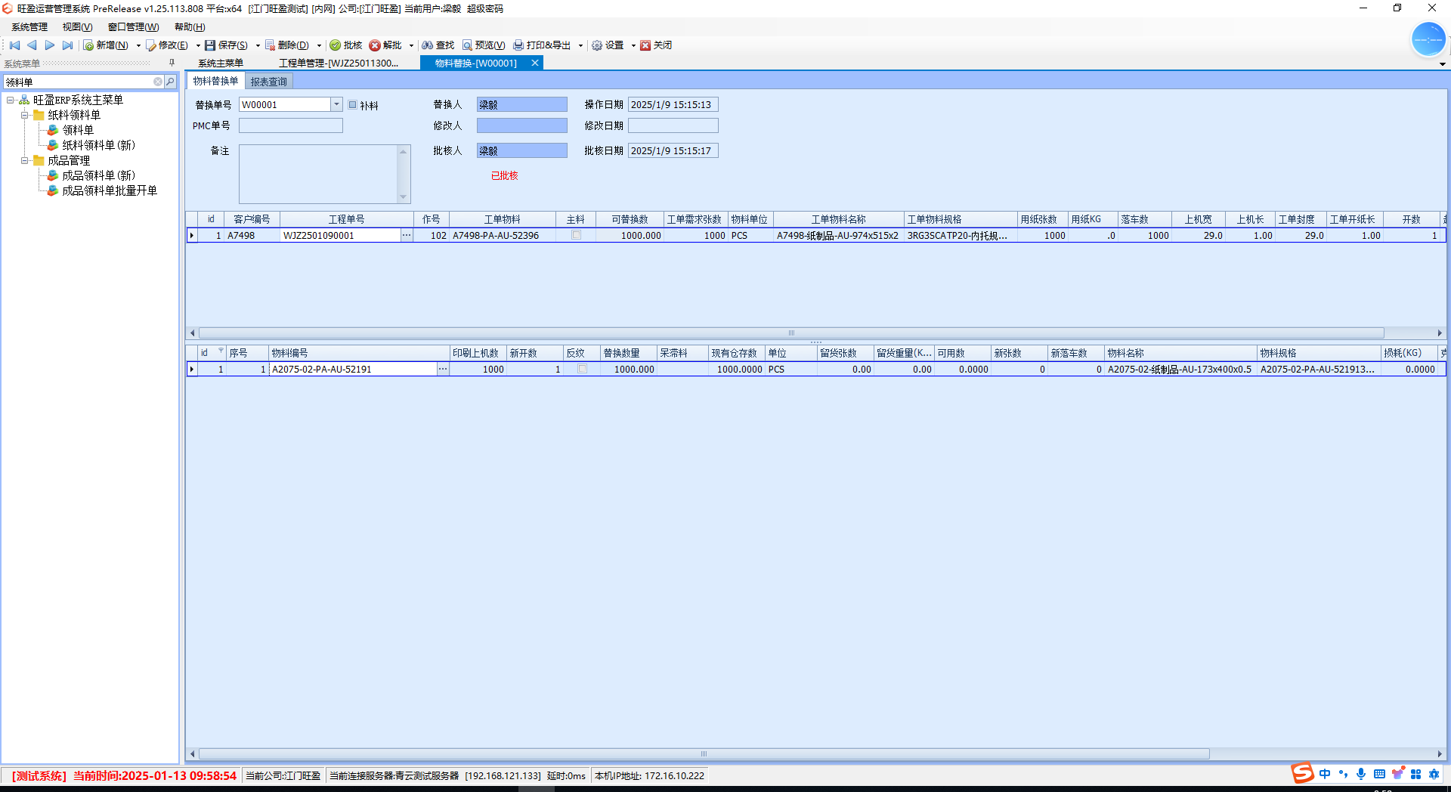Image resolution: width=1451 pixels, height=792 pixels.
Task: Click the blue circular assistant icon at top right
Action: pos(1428,39)
